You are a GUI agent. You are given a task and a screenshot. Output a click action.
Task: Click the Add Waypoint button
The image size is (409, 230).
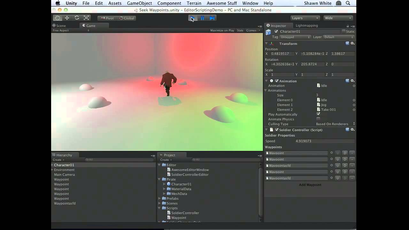tap(310, 185)
